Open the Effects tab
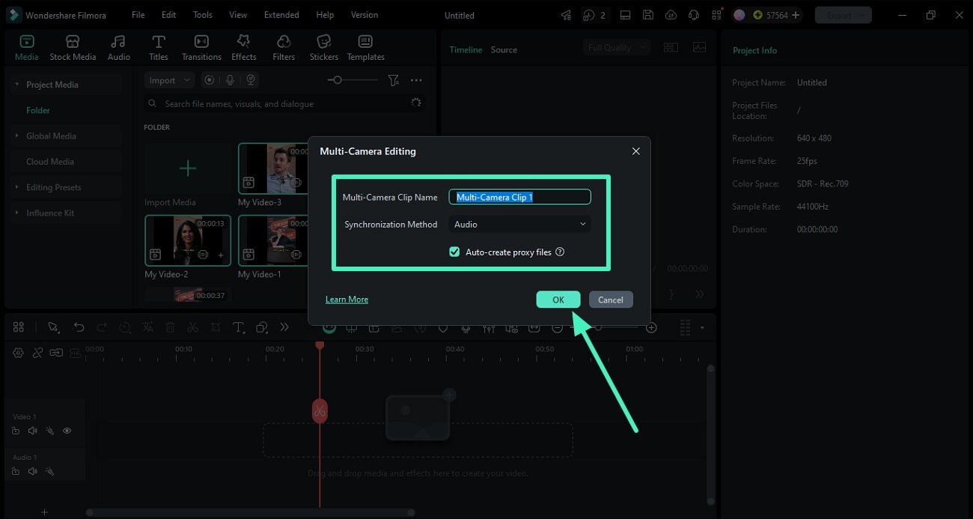 click(243, 48)
